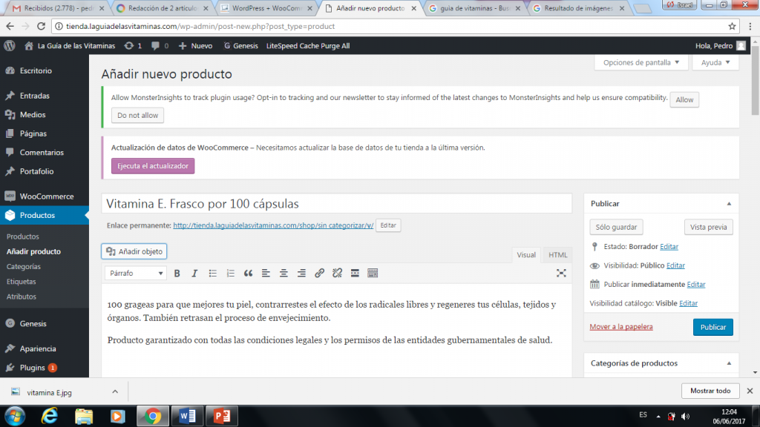Insert link icon in editor toolbar

319,274
